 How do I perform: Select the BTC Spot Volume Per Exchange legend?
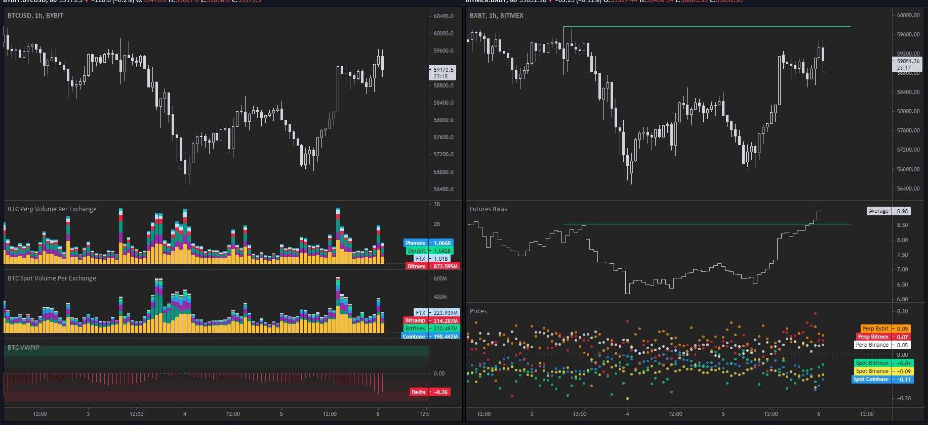coord(52,278)
